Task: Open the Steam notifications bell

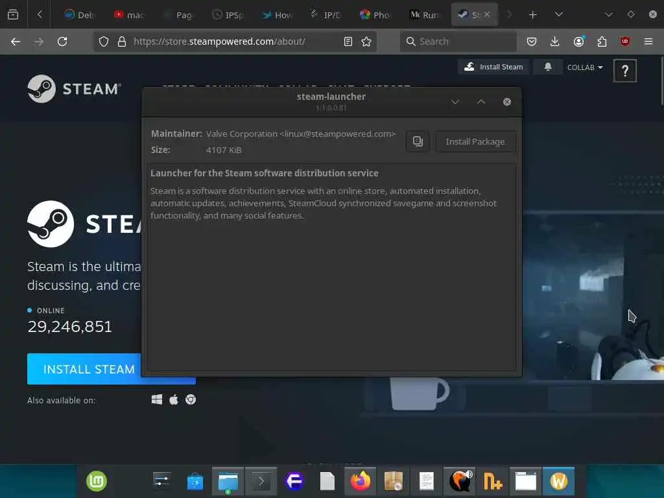Action: (547, 67)
